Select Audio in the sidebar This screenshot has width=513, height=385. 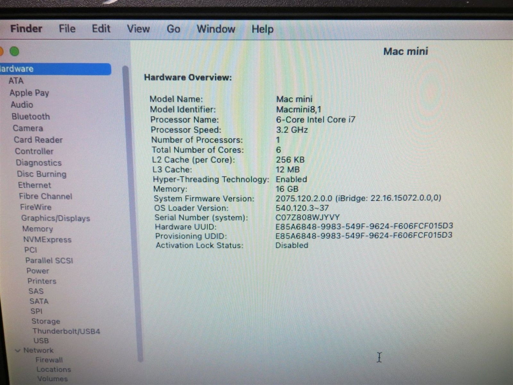coord(22,105)
